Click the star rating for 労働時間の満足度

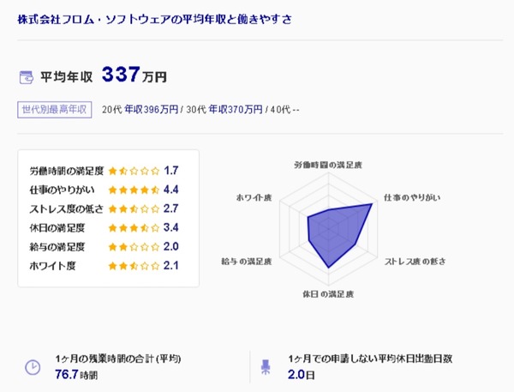tap(134, 171)
